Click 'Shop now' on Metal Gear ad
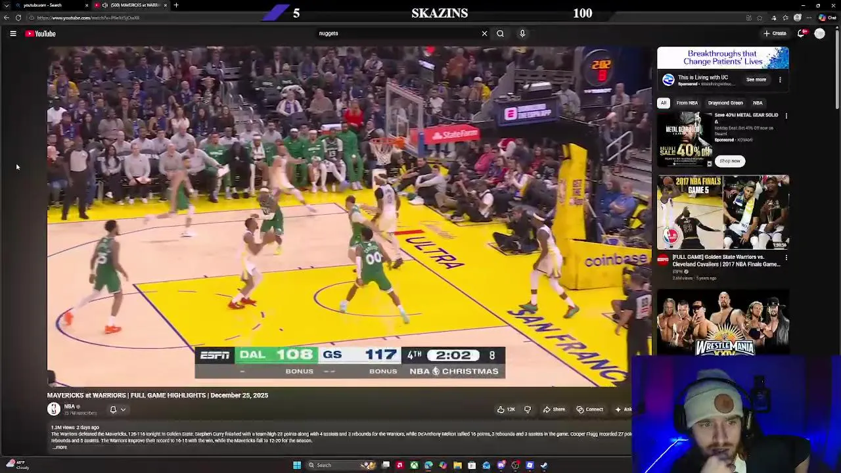The width and height of the screenshot is (841, 473). pyautogui.click(x=729, y=161)
